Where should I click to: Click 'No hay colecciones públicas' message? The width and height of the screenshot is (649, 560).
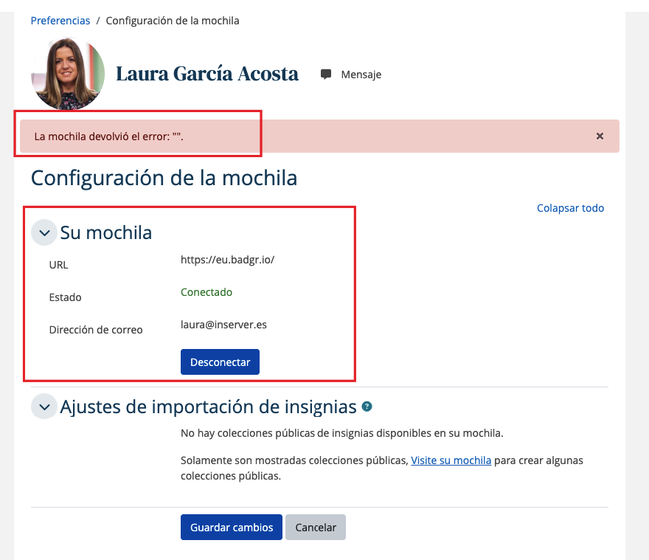[342, 433]
